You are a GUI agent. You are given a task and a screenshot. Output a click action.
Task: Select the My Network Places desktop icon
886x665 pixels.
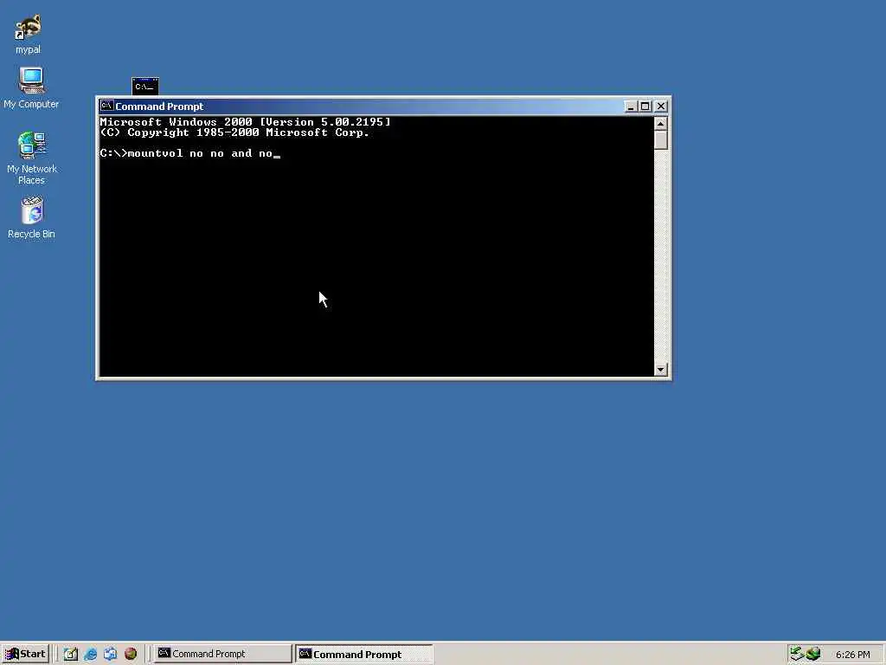[x=32, y=158]
